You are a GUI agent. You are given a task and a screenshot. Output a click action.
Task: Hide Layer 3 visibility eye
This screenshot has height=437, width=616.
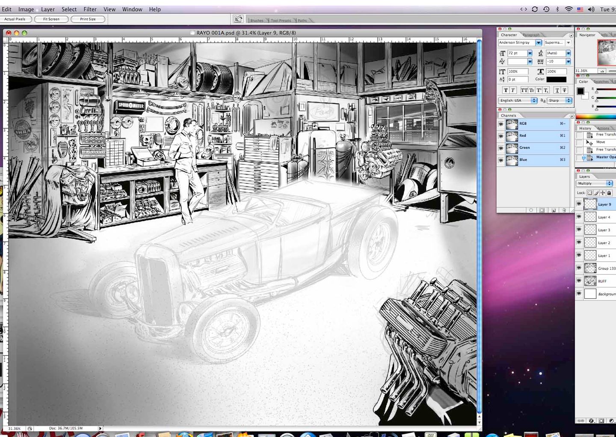click(x=579, y=230)
